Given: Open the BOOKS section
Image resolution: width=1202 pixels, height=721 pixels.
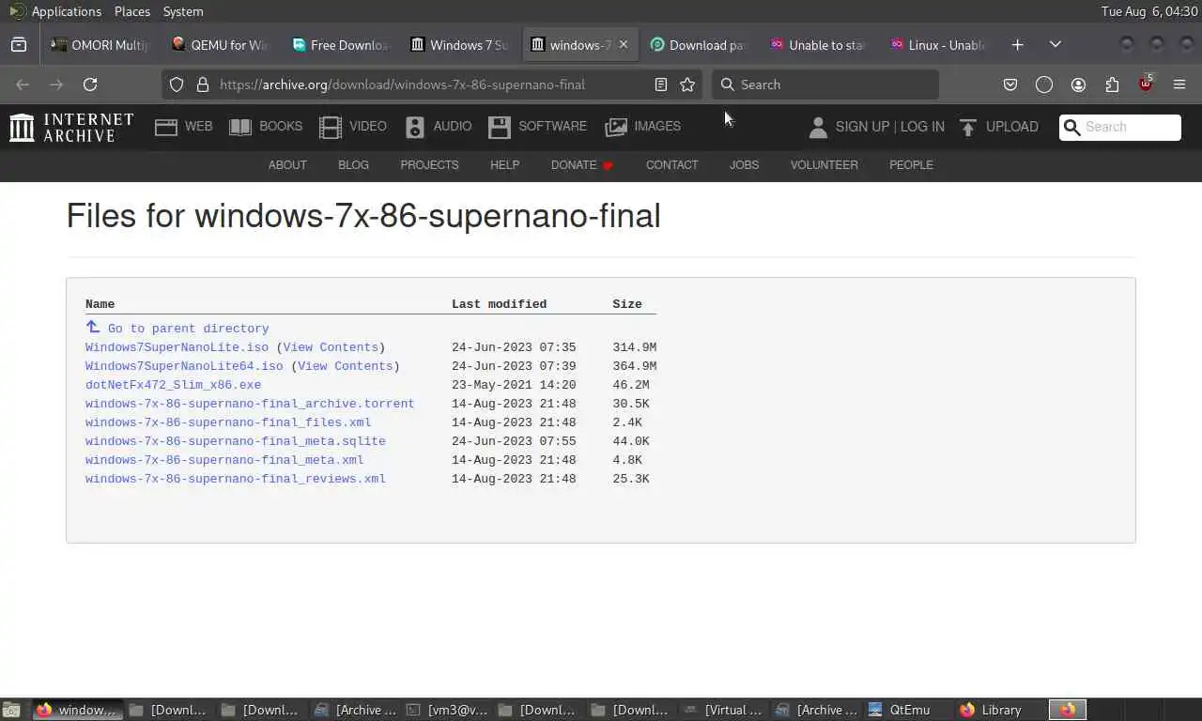Looking at the screenshot, I should pos(267,126).
